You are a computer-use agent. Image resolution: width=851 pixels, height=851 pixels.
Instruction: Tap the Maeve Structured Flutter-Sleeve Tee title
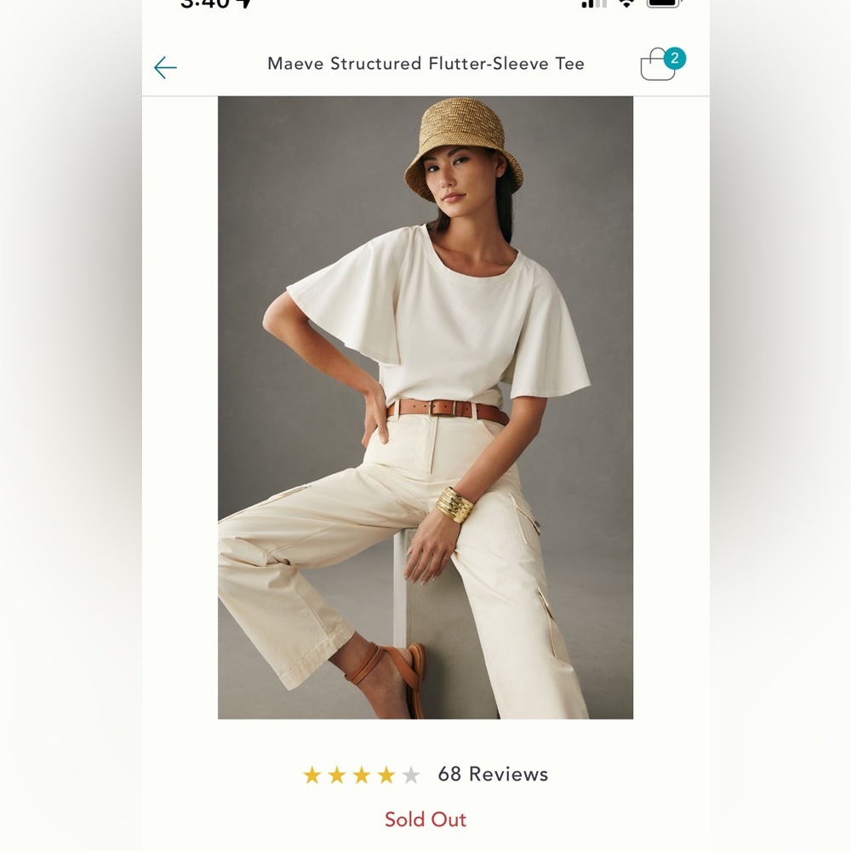click(425, 63)
